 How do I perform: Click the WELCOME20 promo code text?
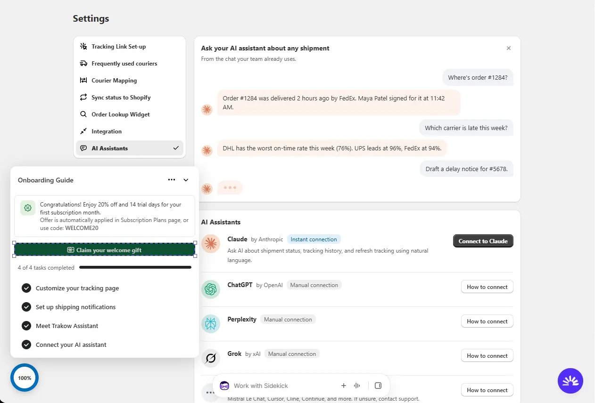coord(82,228)
